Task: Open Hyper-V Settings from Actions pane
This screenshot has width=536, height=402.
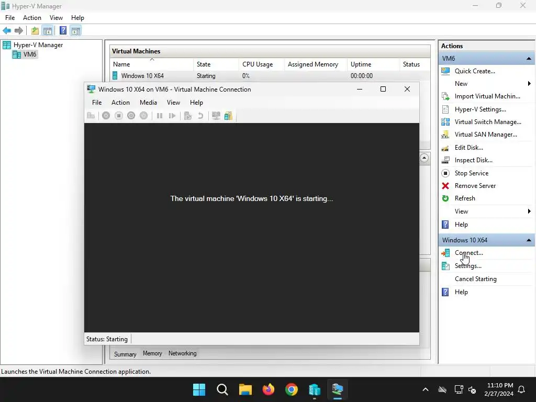Action: point(481,109)
